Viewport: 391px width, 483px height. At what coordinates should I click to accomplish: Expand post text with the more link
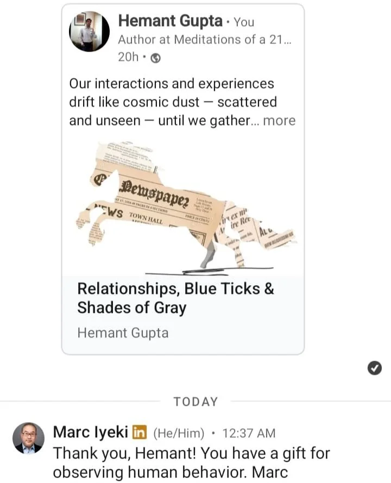[x=279, y=121]
